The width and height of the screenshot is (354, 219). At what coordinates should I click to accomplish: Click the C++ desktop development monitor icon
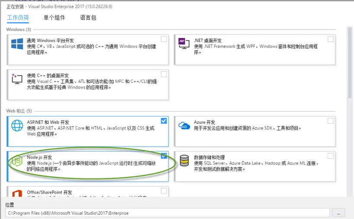(x=17, y=79)
